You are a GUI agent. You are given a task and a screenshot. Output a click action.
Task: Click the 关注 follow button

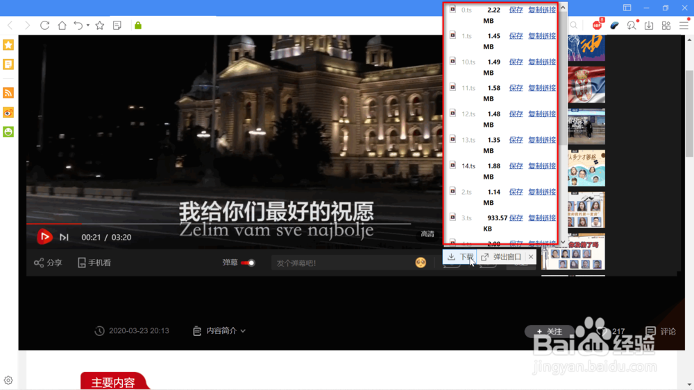[x=549, y=331]
